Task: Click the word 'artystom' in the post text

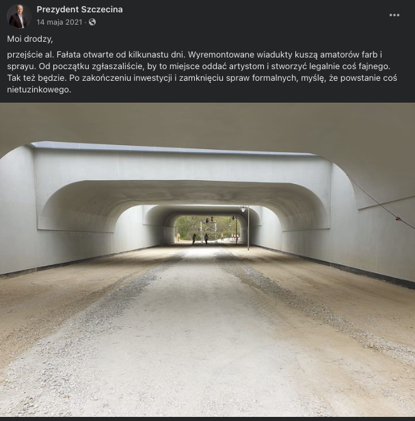Action: (247, 66)
